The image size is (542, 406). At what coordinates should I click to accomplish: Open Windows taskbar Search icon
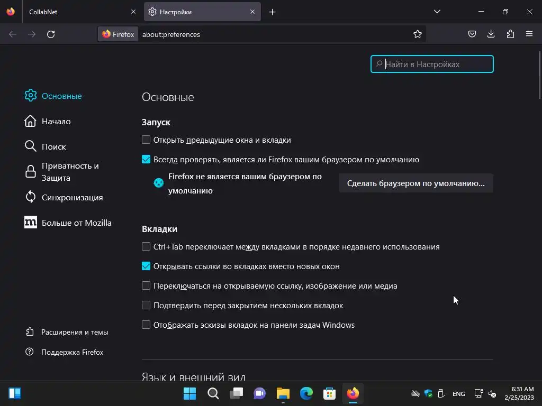[x=213, y=393]
